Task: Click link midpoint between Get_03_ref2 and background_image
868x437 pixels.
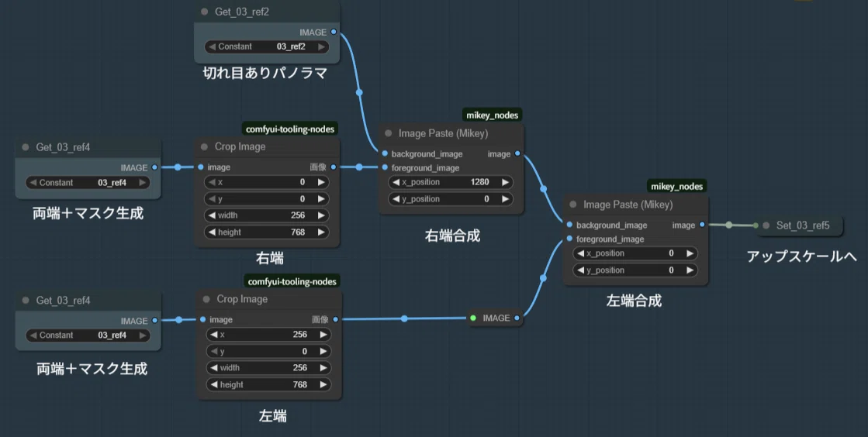Action: pos(359,92)
